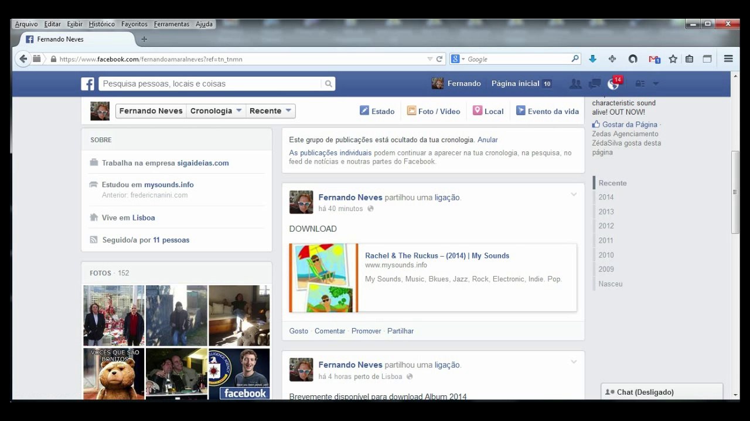
Task: Open the teddy bear photo thumbnail
Action: [x=114, y=374]
